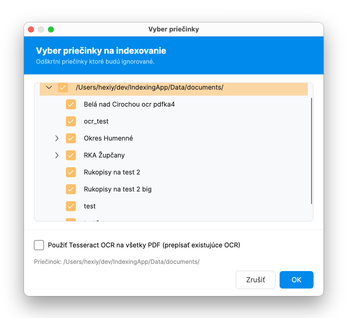Select the Belá nad Cirochou folder label
349x318 pixels.
click(x=129, y=104)
